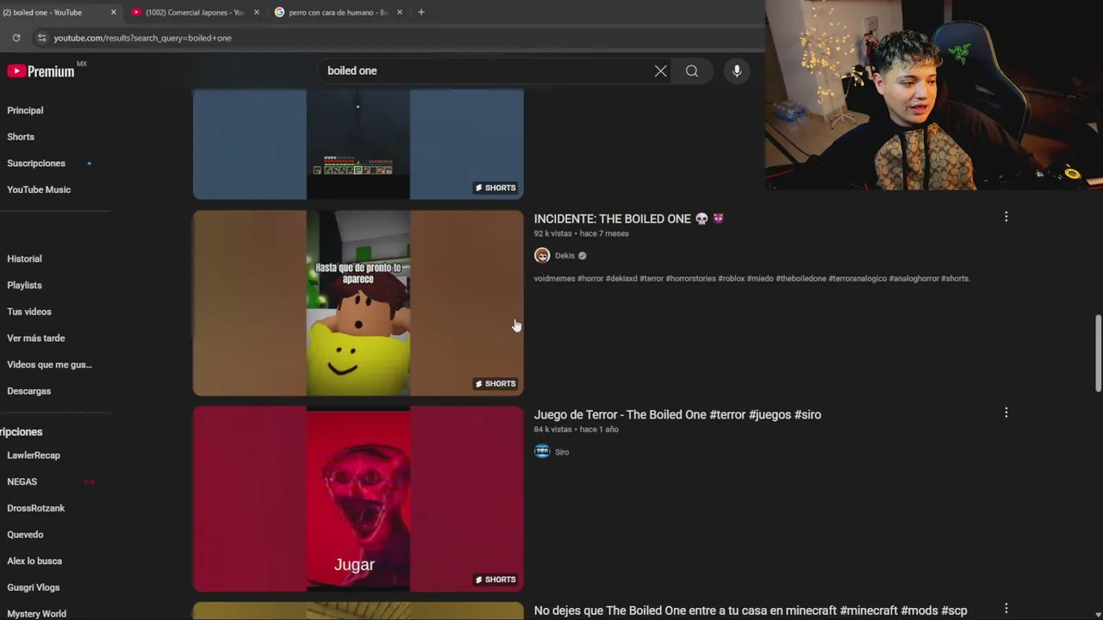1103x620 pixels.
Task: Open Shorts from the sidebar
Action: pyautogui.click(x=21, y=137)
